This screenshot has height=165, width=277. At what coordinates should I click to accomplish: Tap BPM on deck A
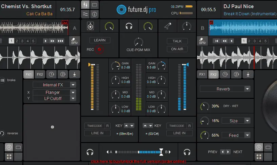74,41
